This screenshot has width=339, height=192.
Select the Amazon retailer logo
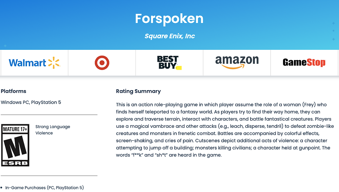237,62
